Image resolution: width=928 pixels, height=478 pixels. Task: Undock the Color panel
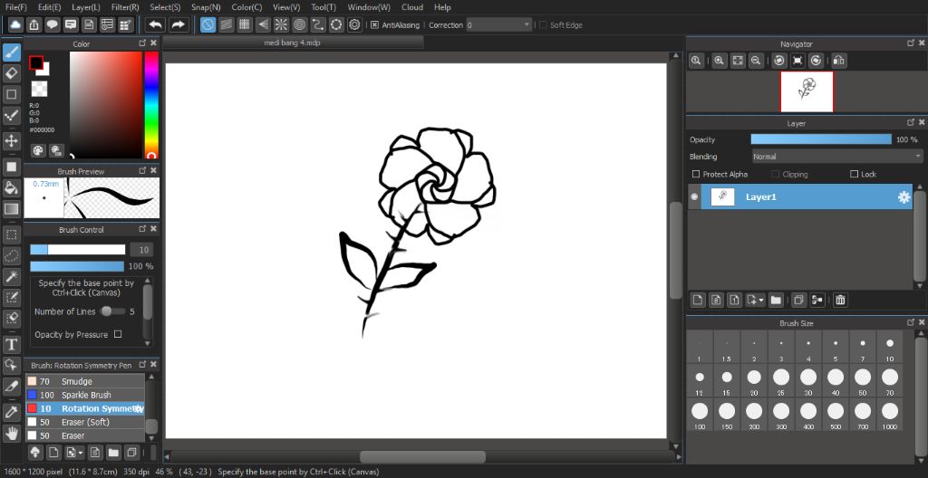tap(142, 43)
